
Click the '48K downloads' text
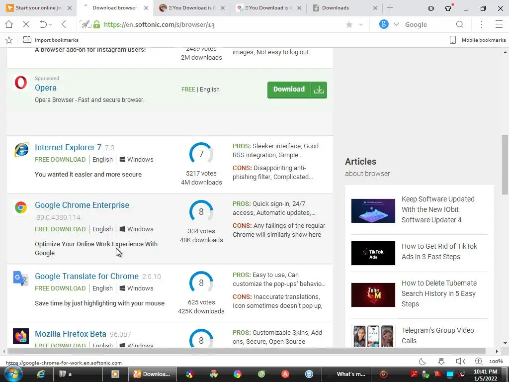(201, 240)
